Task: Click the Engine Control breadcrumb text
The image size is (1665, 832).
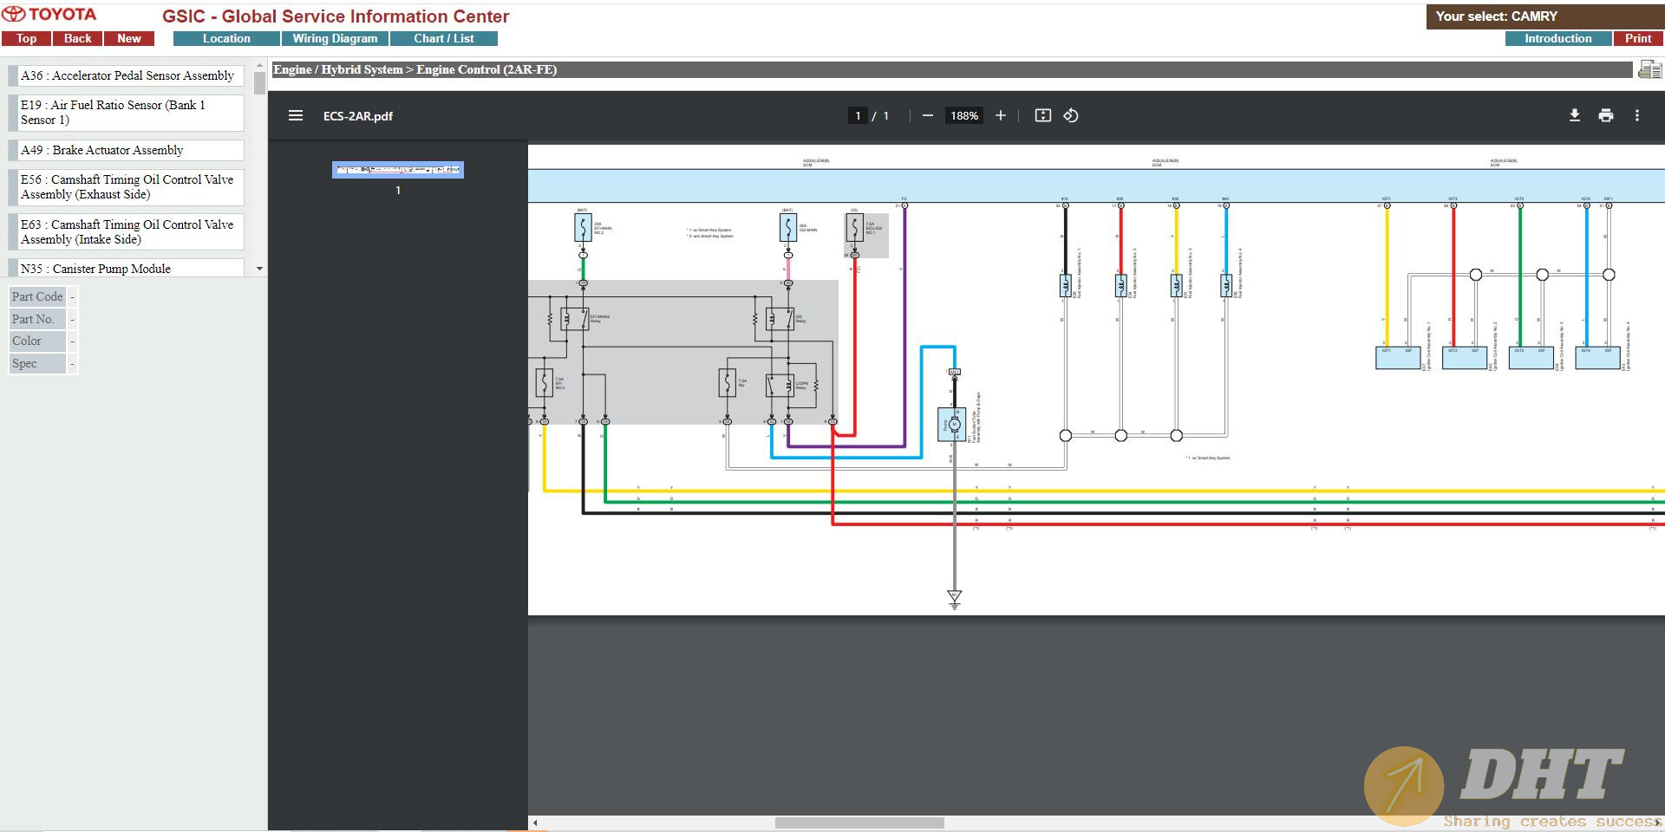Action: pos(486,69)
